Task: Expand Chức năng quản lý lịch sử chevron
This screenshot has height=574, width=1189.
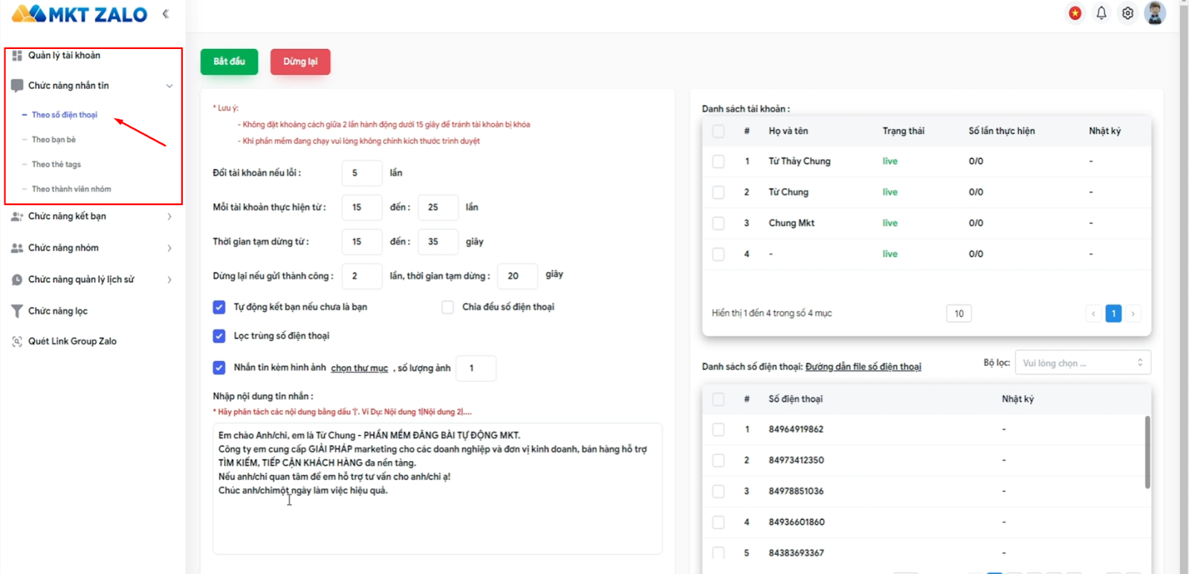Action: (x=169, y=280)
